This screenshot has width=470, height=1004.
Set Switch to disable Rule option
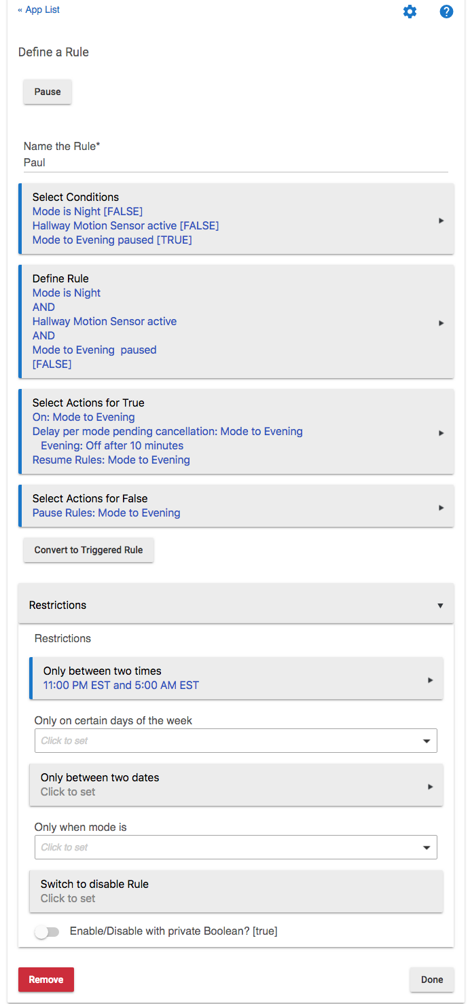[x=236, y=891]
